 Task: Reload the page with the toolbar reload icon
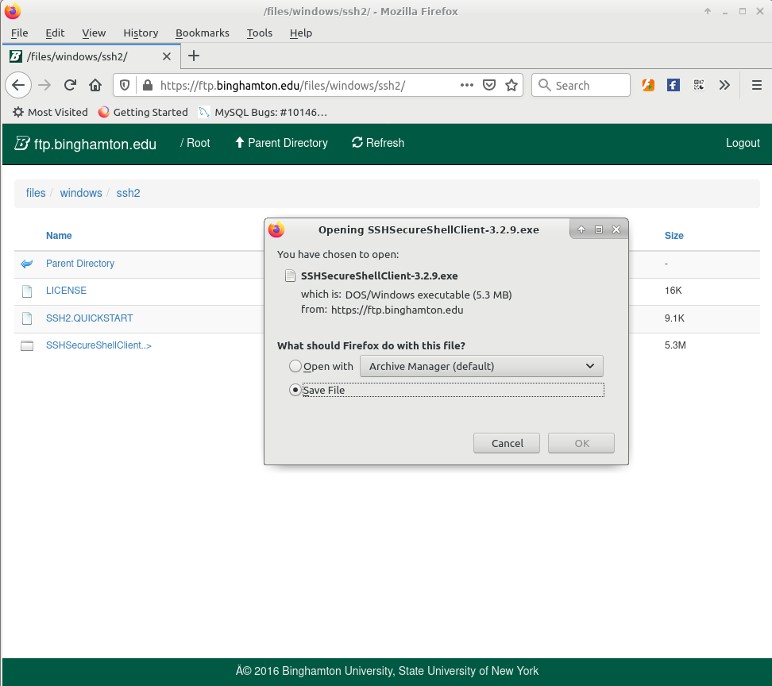click(70, 85)
